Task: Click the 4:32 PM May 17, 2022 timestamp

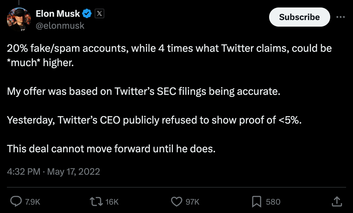Action: pos(53,171)
